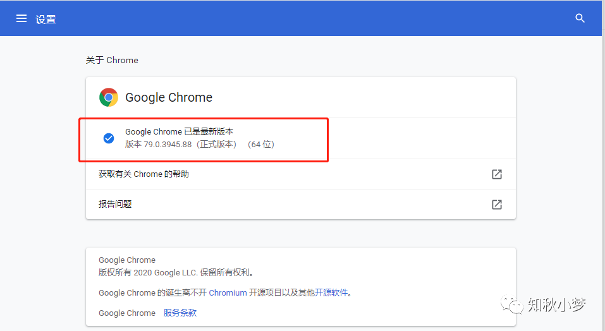Open the 服务条款 link
This screenshot has height=331, width=605.
(180, 313)
